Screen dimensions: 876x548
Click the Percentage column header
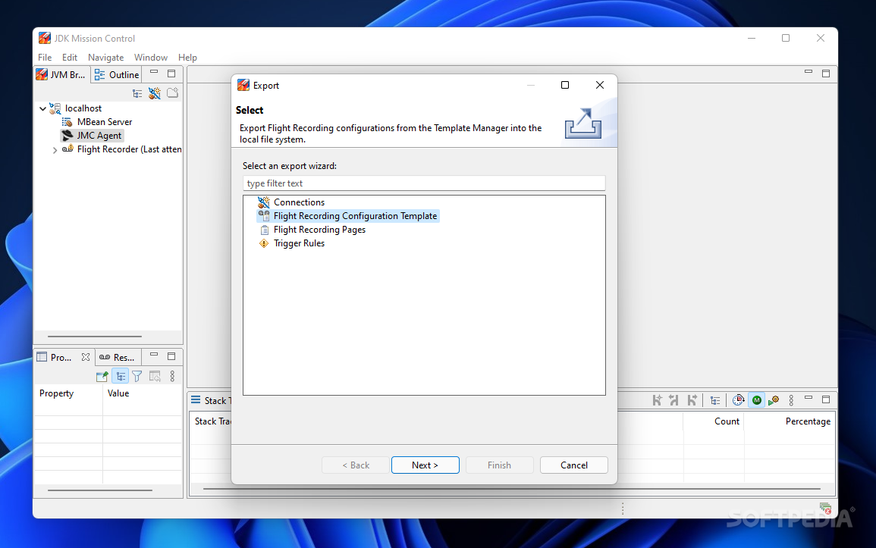(x=808, y=421)
